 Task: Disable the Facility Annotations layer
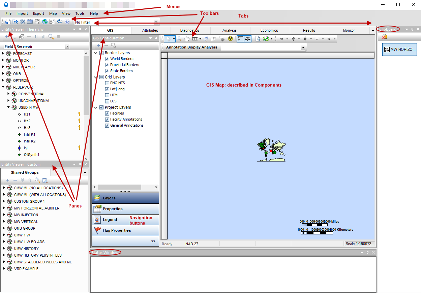point(107,119)
